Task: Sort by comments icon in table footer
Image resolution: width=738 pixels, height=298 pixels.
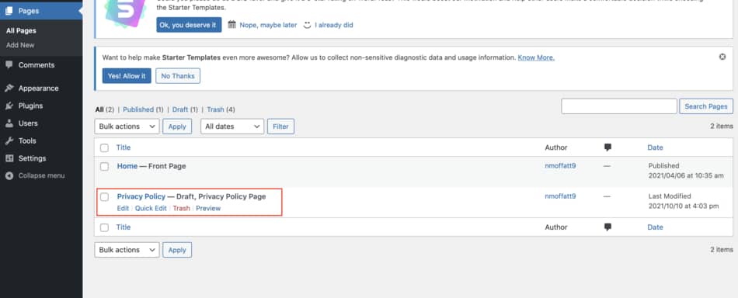Action: 607,227
